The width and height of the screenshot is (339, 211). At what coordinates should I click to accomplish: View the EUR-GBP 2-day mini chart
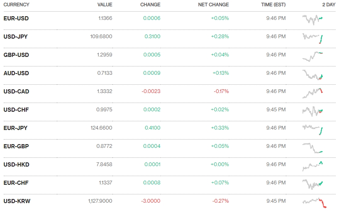click(x=313, y=147)
